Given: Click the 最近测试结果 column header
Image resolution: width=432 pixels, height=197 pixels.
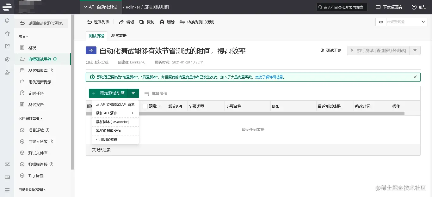Looking at the screenshot, I should click(329, 106).
